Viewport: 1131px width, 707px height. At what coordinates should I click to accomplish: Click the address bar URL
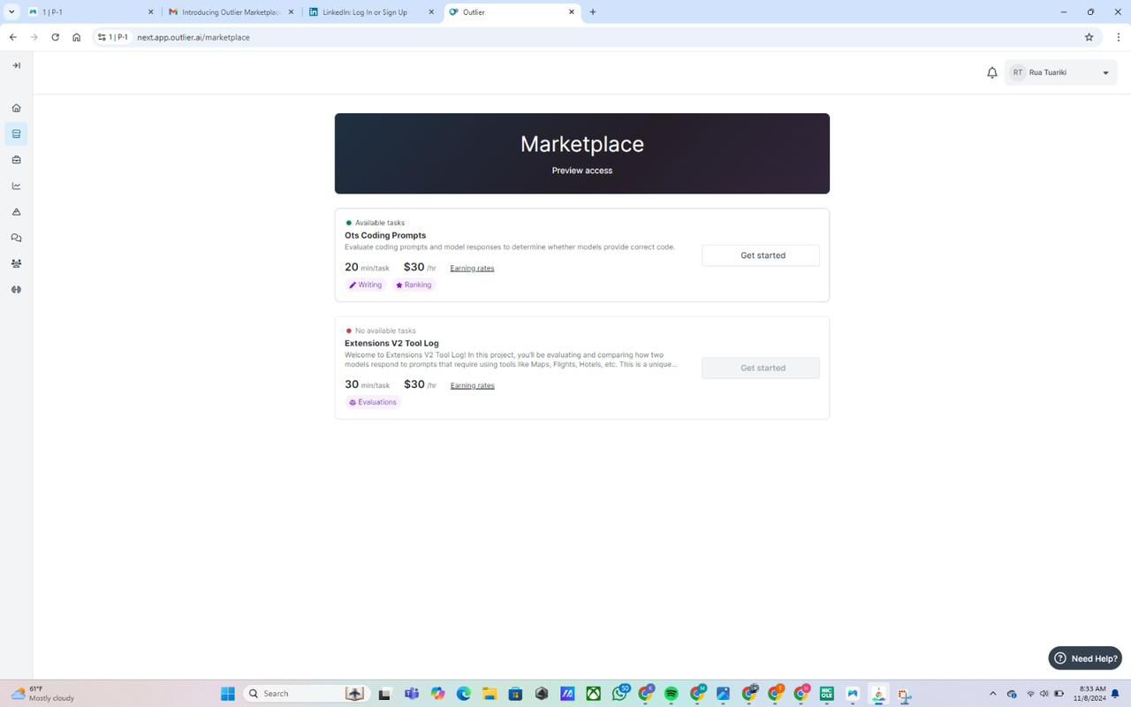coord(194,37)
